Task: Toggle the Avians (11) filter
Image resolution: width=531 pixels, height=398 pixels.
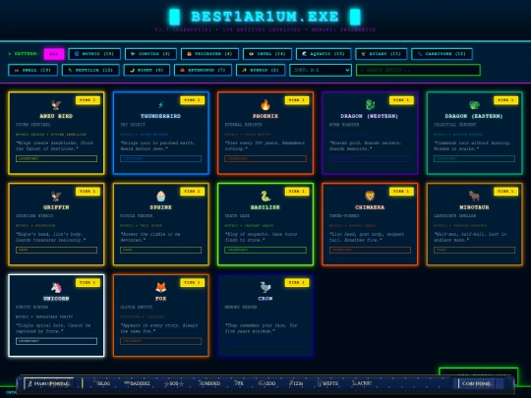Action: pos(381,54)
